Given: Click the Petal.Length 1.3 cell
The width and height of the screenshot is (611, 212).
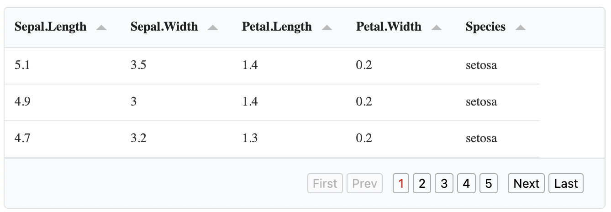Looking at the screenshot, I should coord(250,138).
